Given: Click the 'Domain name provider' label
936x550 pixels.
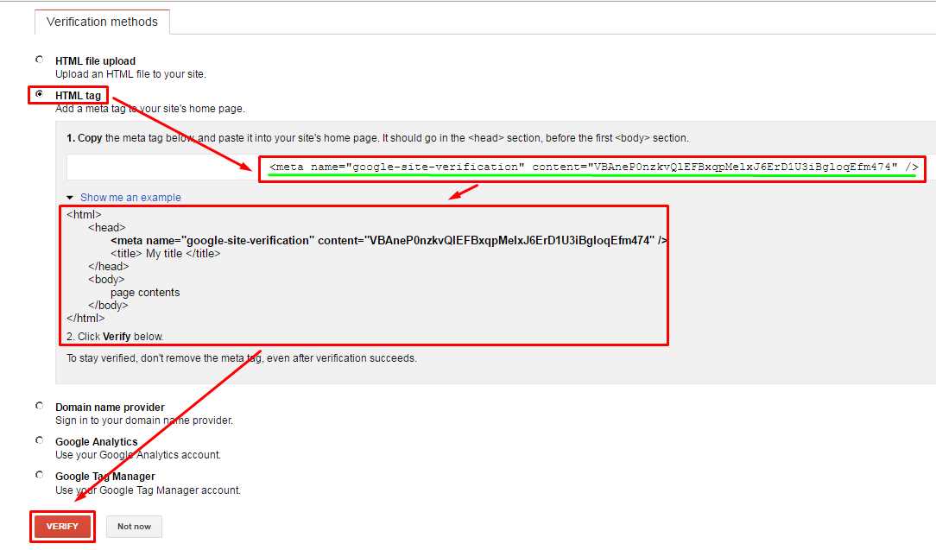Looking at the screenshot, I should pos(110,408).
